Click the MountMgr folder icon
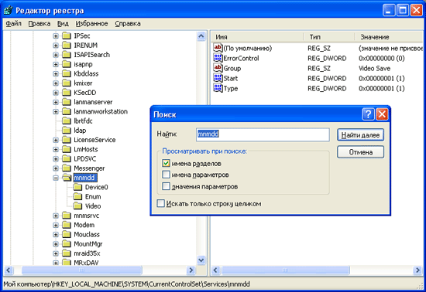426x292 pixels. click(67, 244)
